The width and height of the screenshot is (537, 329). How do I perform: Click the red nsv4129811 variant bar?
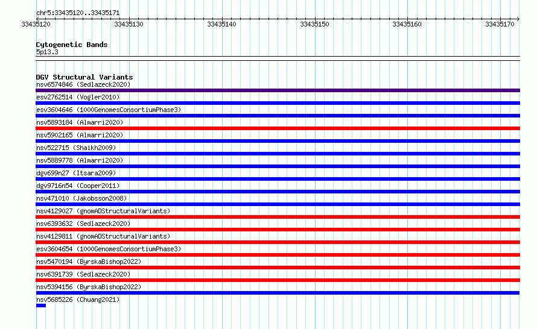tap(278, 242)
